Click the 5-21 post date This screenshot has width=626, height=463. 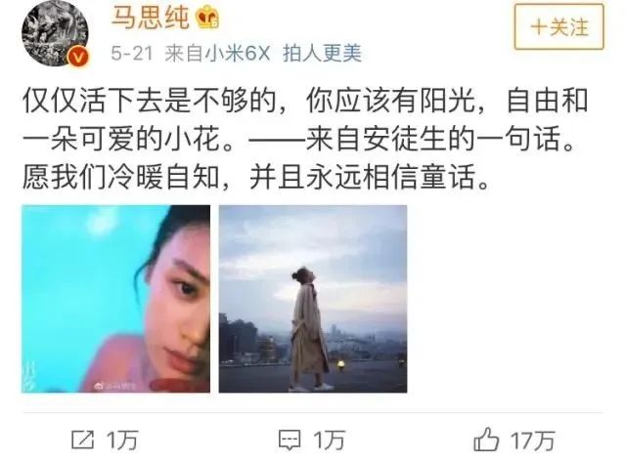click(132, 54)
